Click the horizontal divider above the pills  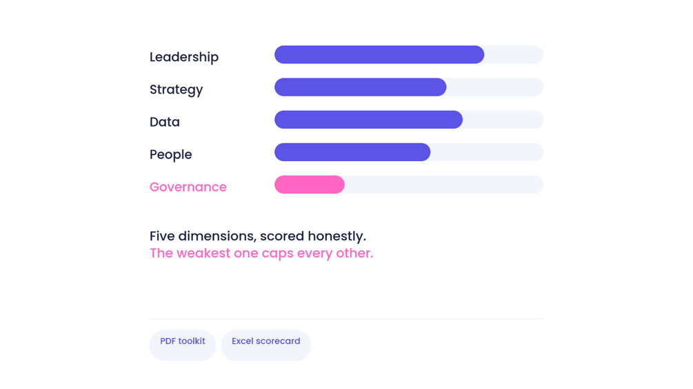point(346,319)
